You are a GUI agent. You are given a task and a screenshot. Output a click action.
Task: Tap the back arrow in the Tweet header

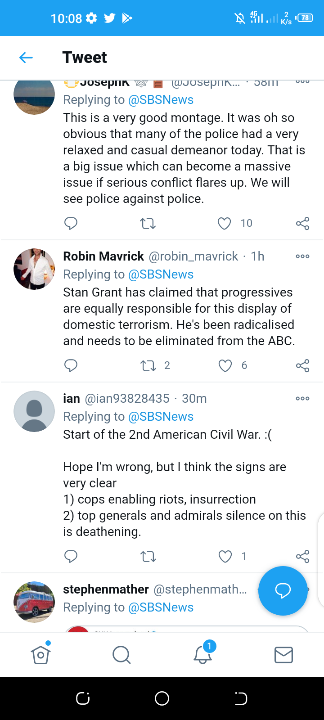point(26,58)
